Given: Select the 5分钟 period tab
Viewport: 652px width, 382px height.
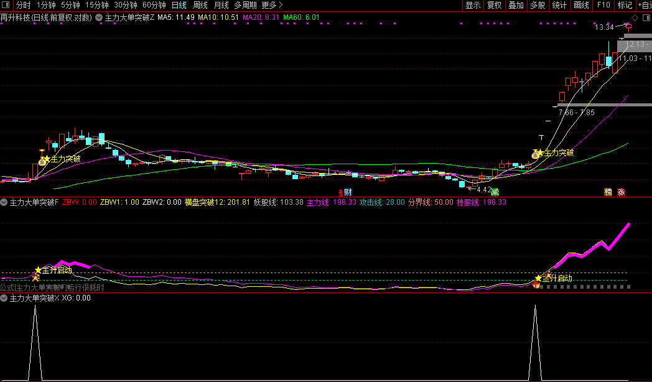Looking at the screenshot, I should (x=70, y=5).
